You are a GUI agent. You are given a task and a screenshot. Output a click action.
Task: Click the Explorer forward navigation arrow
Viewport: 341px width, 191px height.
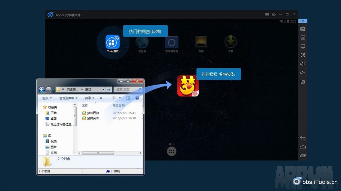click(x=49, y=90)
